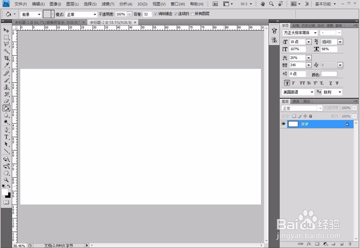
Task: Select the Move tool
Action: point(6,30)
